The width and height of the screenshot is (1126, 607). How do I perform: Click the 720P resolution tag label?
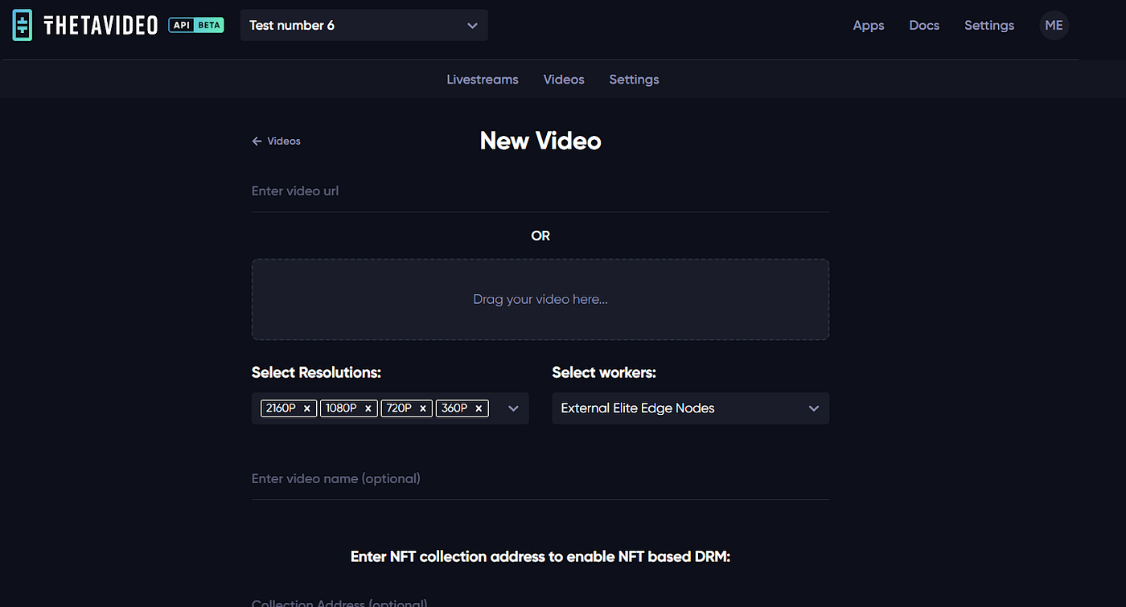pos(399,408)
